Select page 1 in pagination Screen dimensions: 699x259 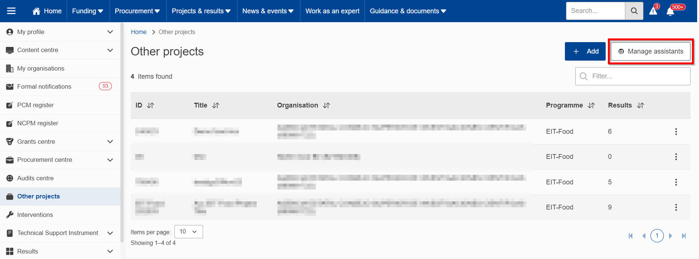click(657, 236)
